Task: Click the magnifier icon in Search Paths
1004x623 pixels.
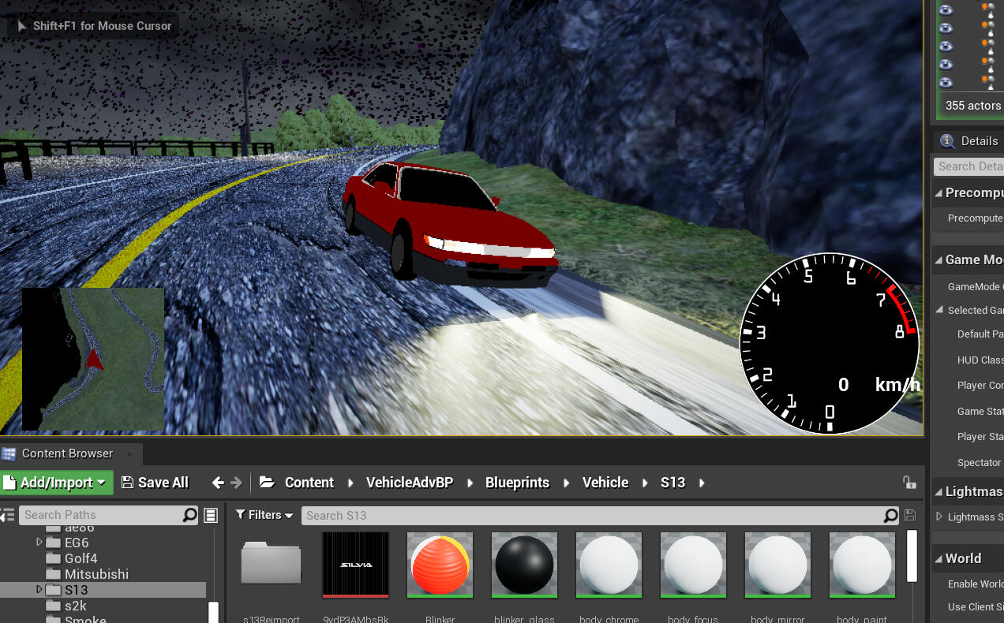Action: tap(189, 516)
